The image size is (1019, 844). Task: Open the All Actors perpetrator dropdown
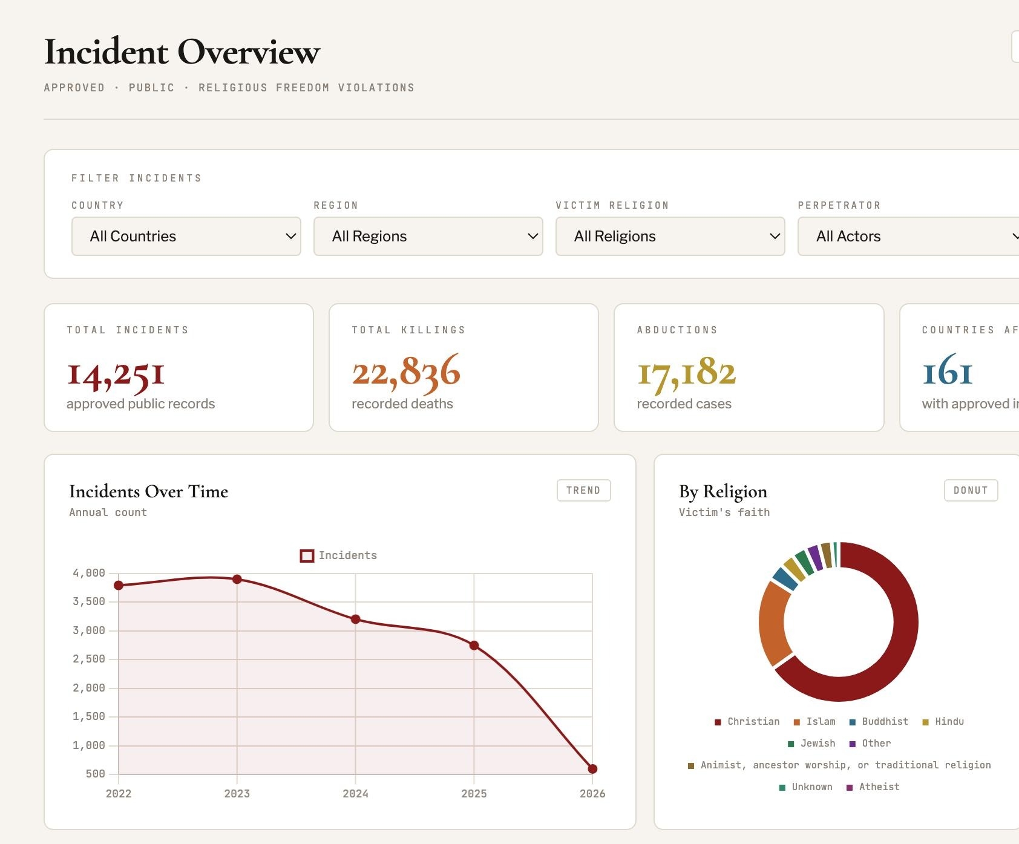(x=908, y=236)
